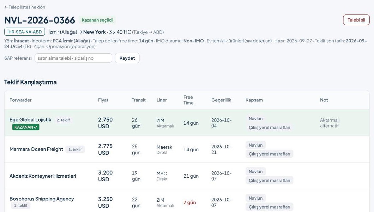Click the Kaydet button
This screenshot has width=374, height=212.
(x=127, y=58)
